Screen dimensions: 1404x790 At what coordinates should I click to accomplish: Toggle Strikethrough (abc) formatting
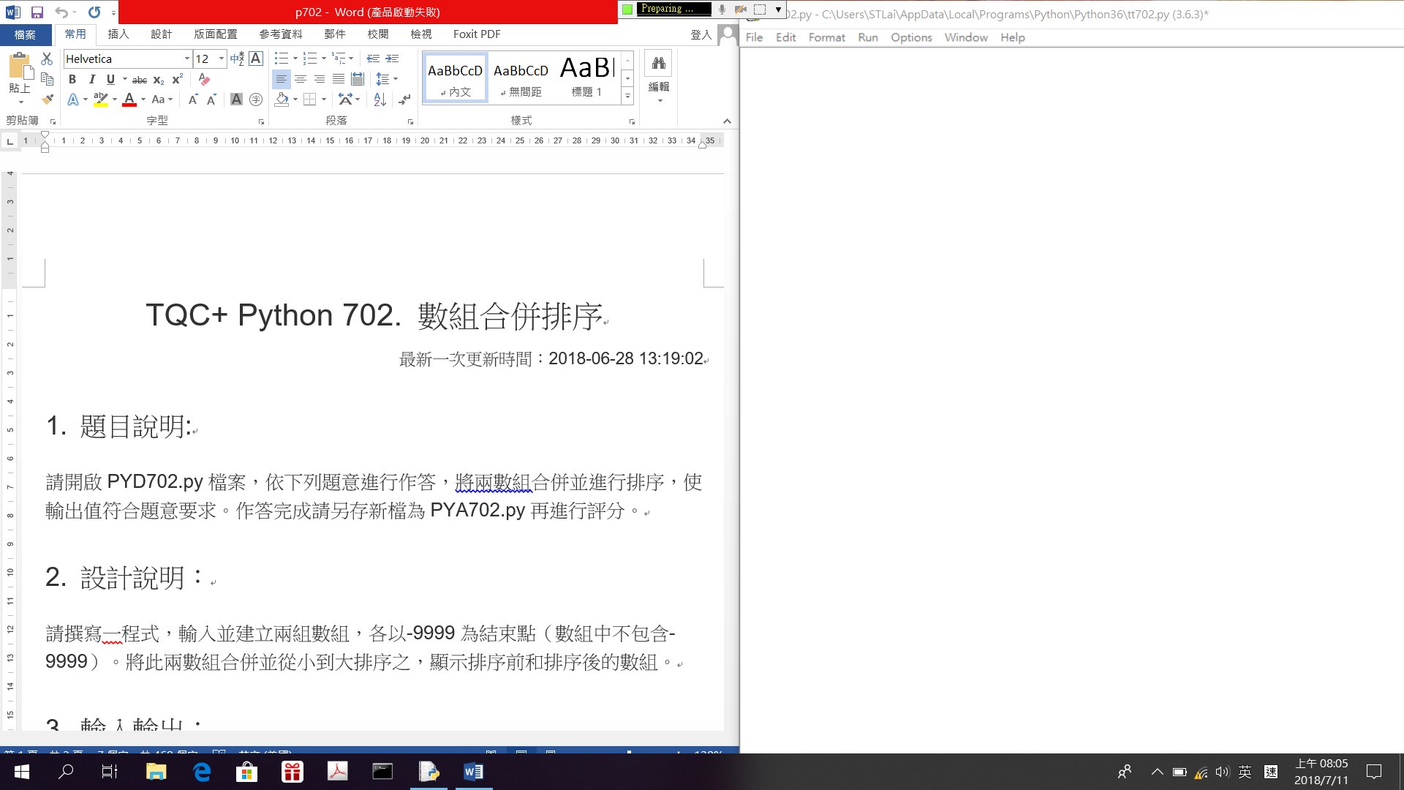coord(140,80)
